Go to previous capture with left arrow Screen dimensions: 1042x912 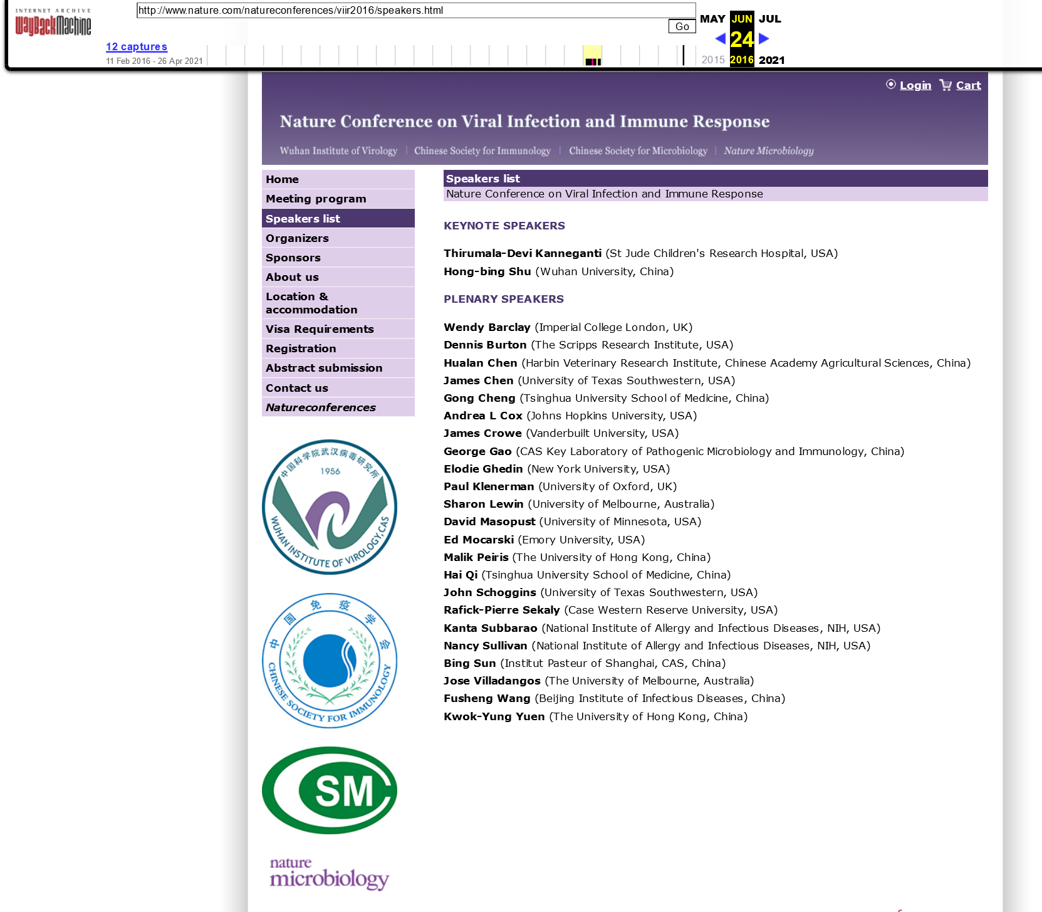pos(721,39)
